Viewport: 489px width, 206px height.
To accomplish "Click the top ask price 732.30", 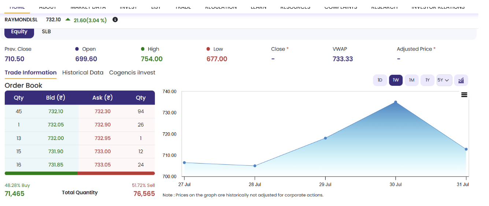I will pos(103,111).
